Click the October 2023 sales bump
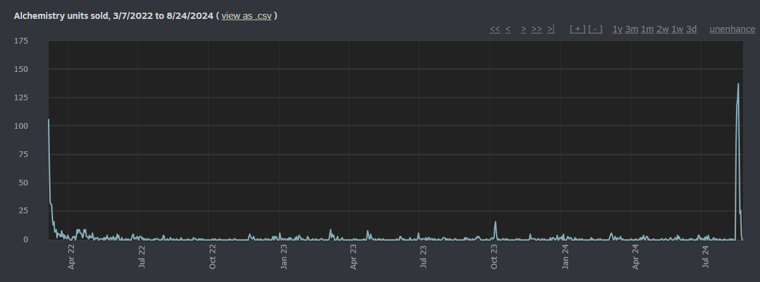The width and height of the screenshot is (760, 282). (496, 222)
